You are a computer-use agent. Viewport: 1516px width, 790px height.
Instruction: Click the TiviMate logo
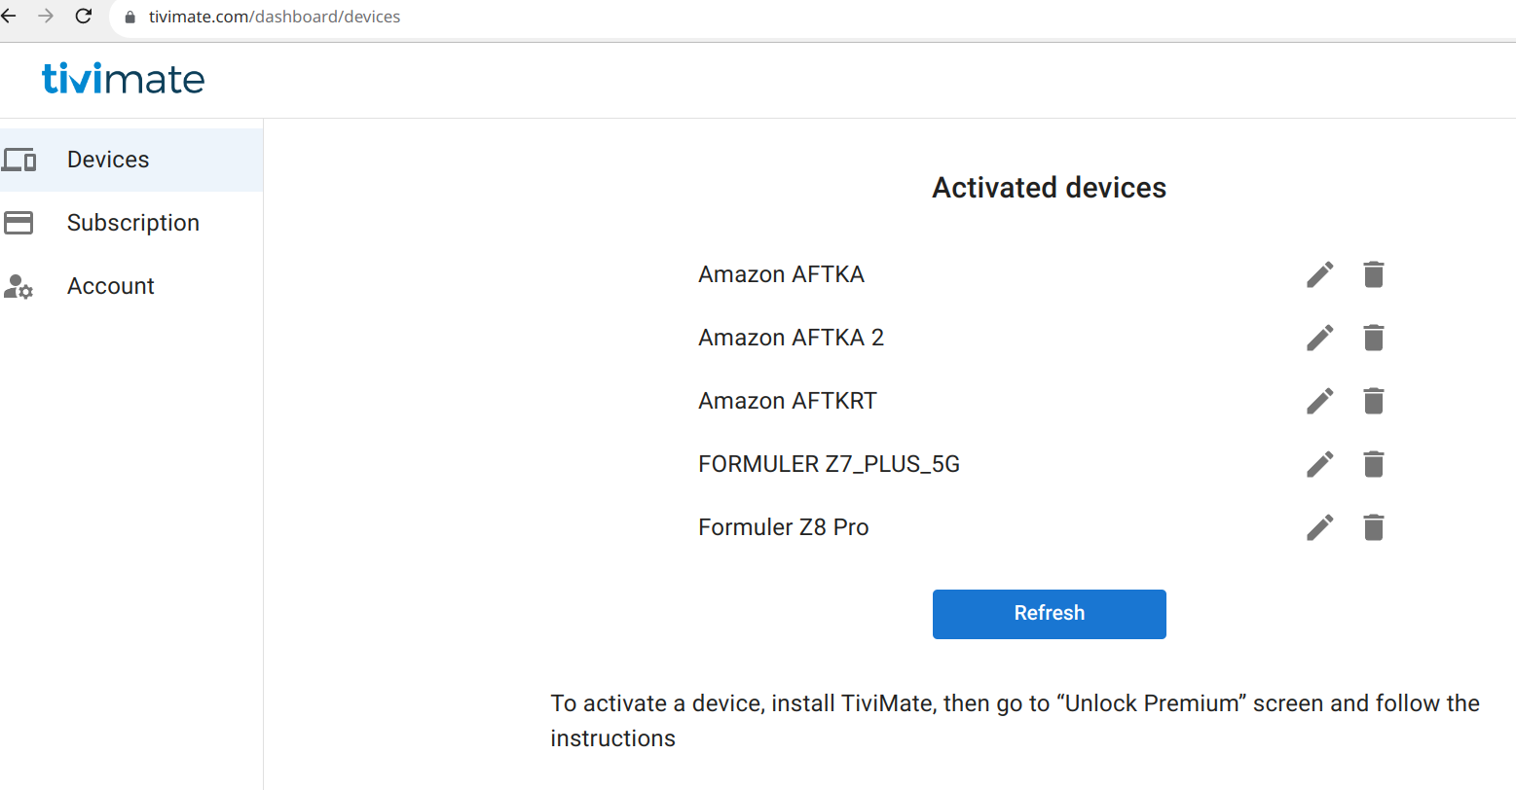tap(124, 79)
